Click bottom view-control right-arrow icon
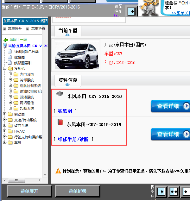Screen dimensions: 190x201 click(161, 192)
